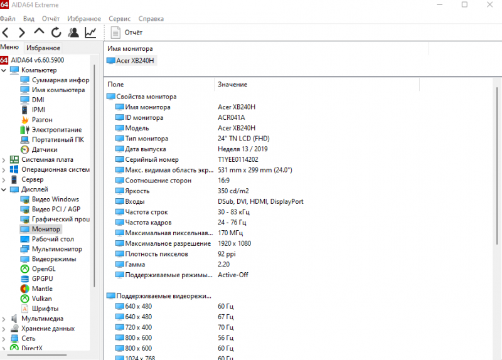Go up one level with the up arrow
502x360 pixels.
(39, 32)
